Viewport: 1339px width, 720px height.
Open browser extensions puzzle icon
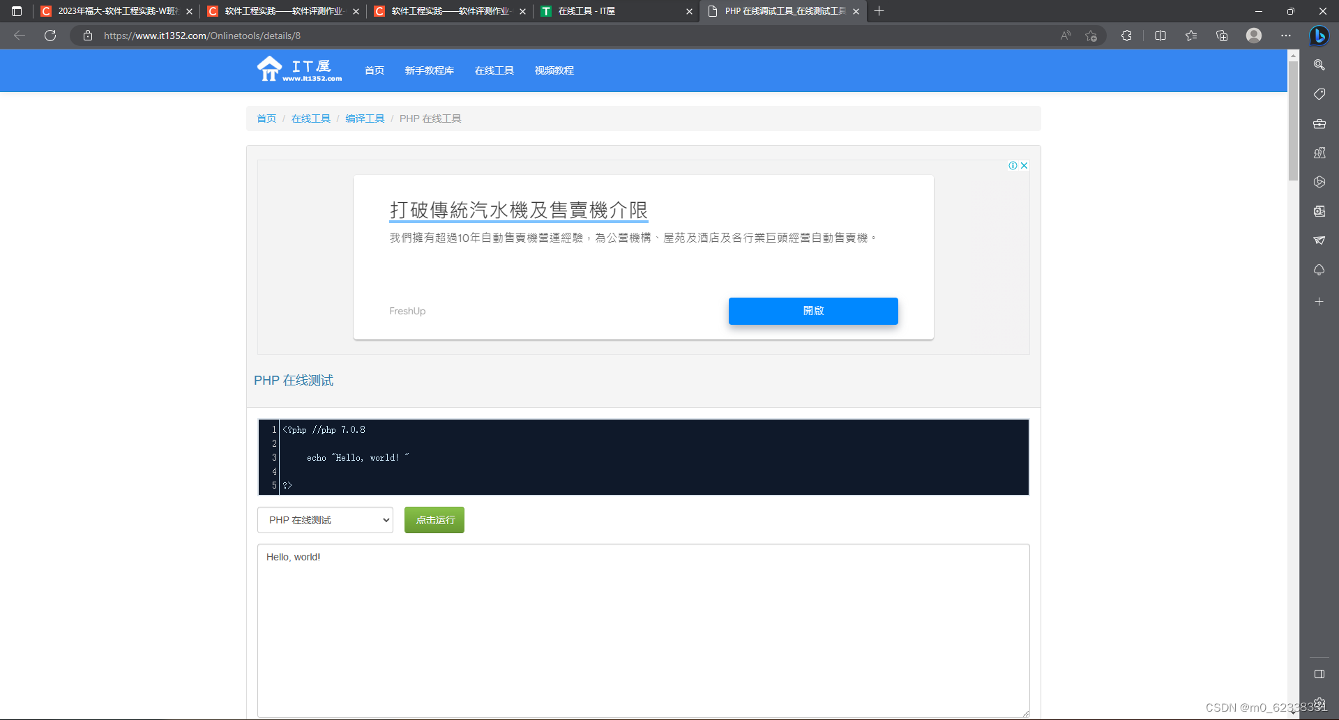(x=1126, y=36)
